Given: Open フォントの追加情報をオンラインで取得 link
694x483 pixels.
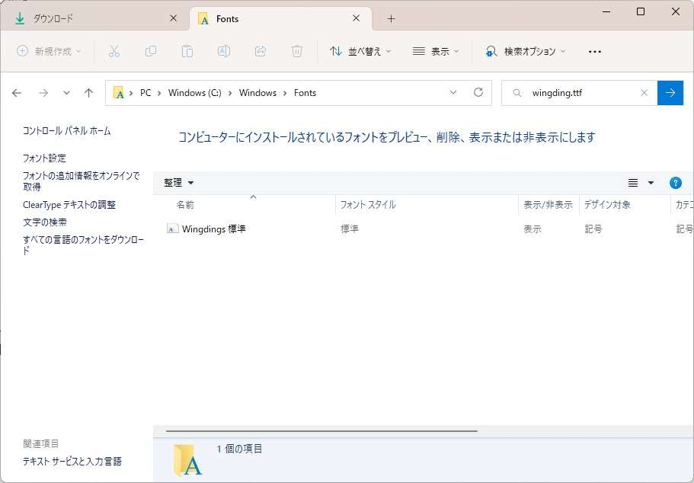Looking at the screenshot, I should pos(82,181).
